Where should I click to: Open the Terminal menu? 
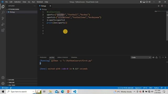(x=40, y=2)
